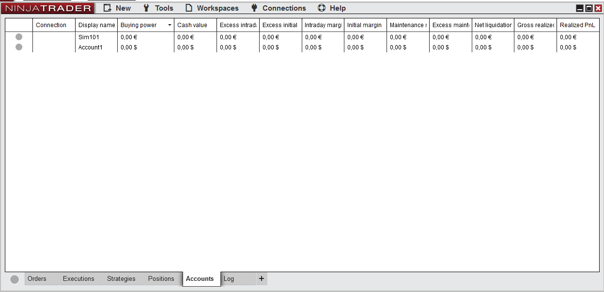Click the New window icon
Viewport: 604px width, 292px height.
tap(108, 8)
